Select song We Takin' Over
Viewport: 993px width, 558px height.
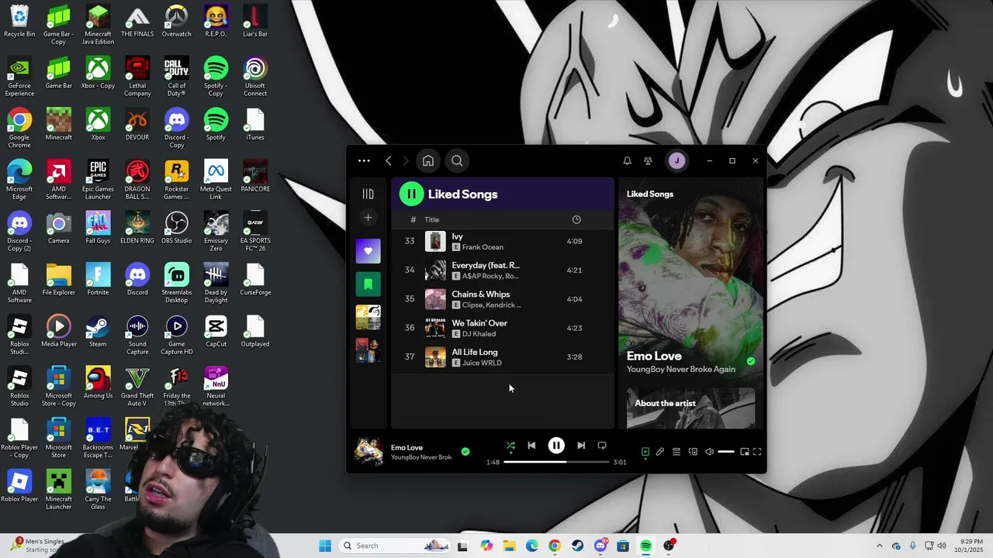(x=502, y=328)
